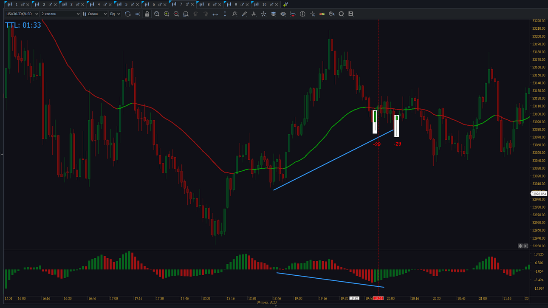The height and width of the screenshot is (308, 548).
Task: Expand the hidden left side panel
Action: [x=2, y=154]
